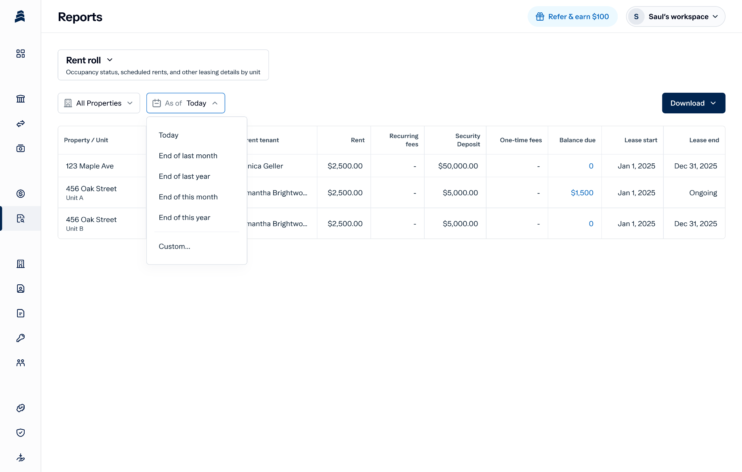Click the people group sidebar icon

[x=21, y=363]
